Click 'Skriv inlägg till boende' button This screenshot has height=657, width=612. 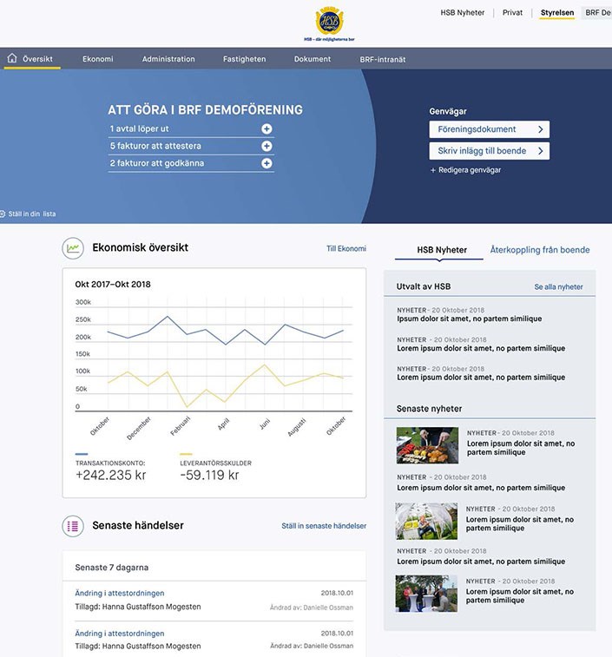(489, 151)
